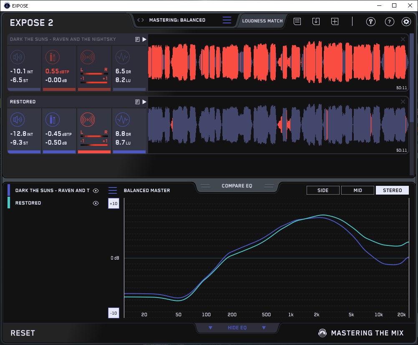418x345 pixels.
Task: Click the -10 EQ range button
Action: 113,313
